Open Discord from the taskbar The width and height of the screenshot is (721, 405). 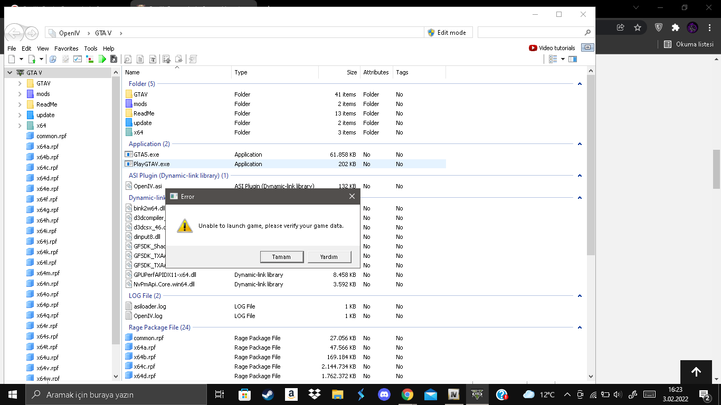(384, 394)
